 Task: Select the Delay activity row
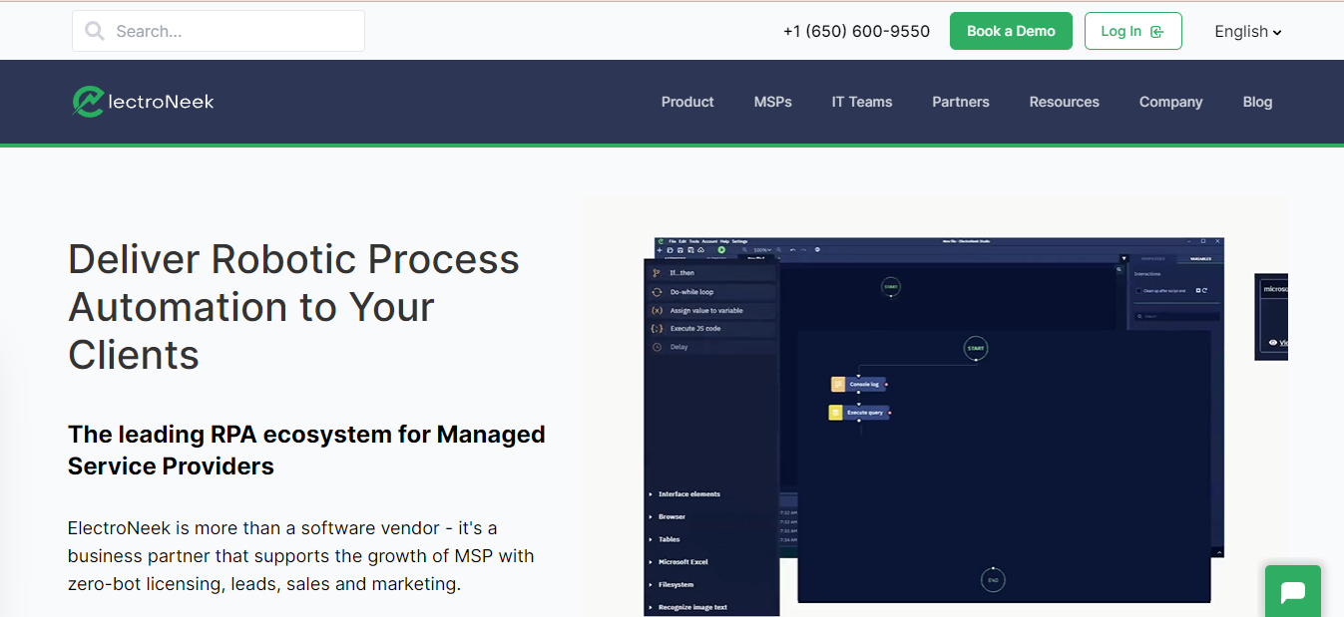(710, 347)
